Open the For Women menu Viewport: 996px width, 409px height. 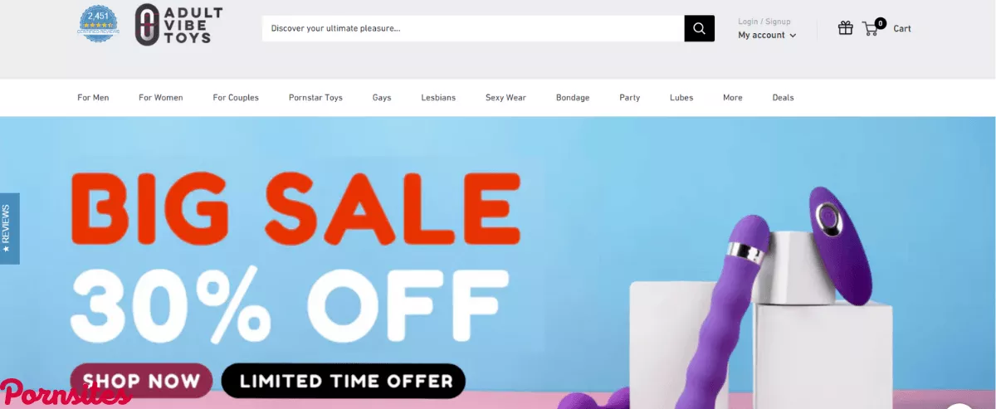(161, 98)
